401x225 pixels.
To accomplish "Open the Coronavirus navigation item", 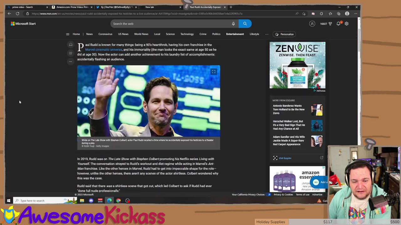I will pyautogui.click(x=105, y=34).
